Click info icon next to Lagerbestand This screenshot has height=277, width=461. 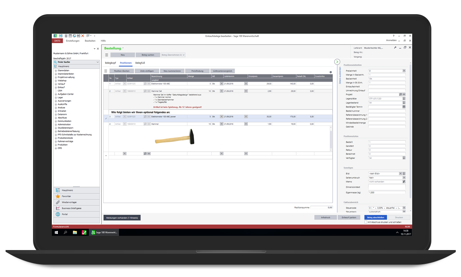(404, 103)
